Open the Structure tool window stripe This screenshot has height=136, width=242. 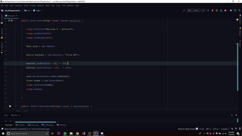click(2, 33)
